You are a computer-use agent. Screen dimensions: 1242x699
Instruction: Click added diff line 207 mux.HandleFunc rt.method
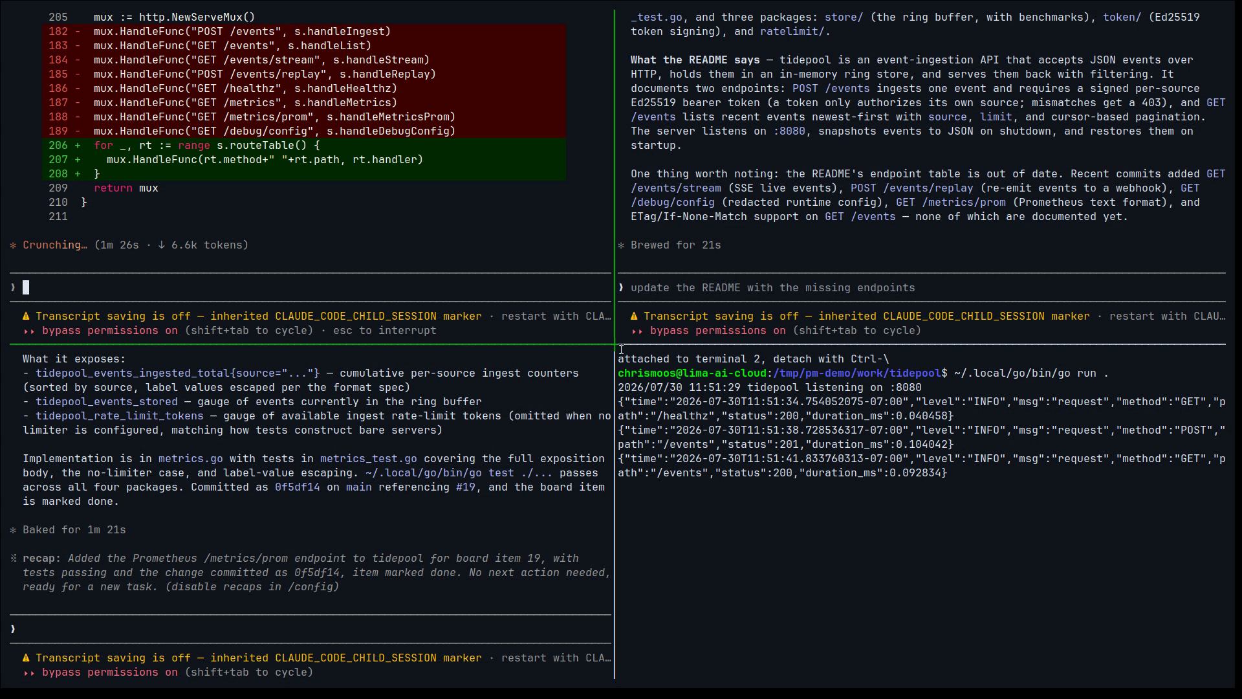(x=304, y=160)
